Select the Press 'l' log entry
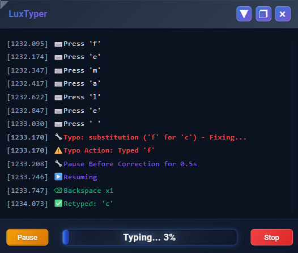Screen dimensions: 298x253 tap(54, 97)
